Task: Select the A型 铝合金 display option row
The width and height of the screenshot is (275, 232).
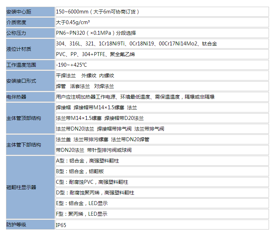Action: (87, 161)
